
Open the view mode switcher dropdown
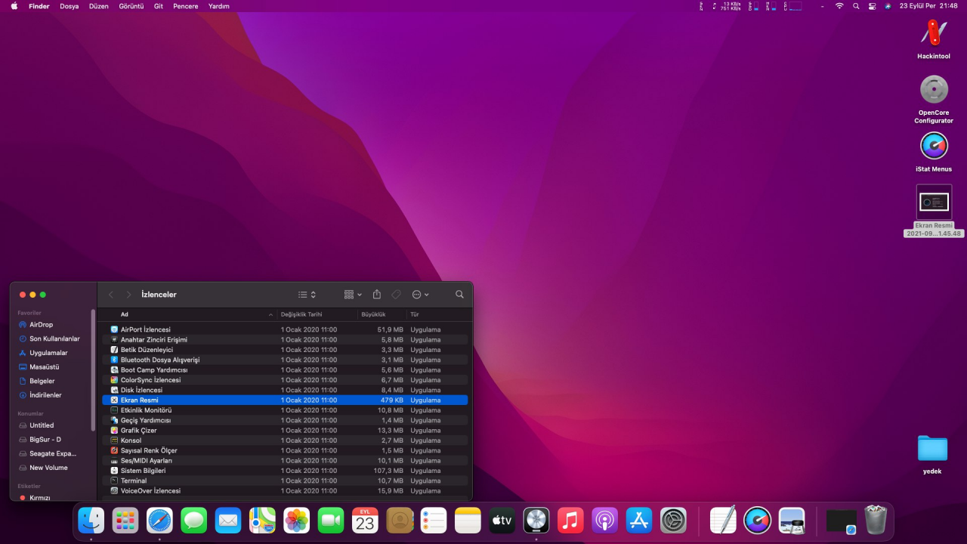307,295
